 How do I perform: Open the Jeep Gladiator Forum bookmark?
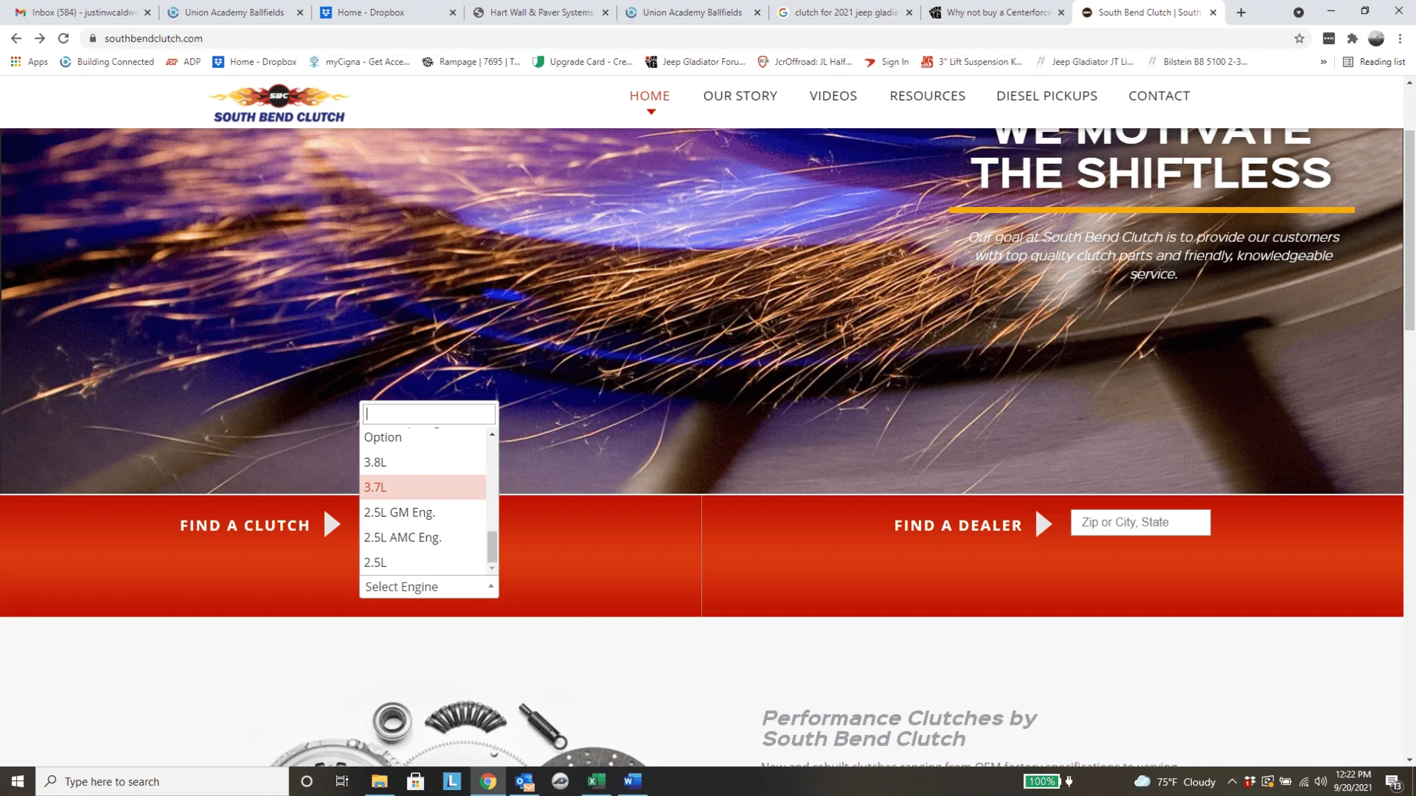(x=695, y=62)
